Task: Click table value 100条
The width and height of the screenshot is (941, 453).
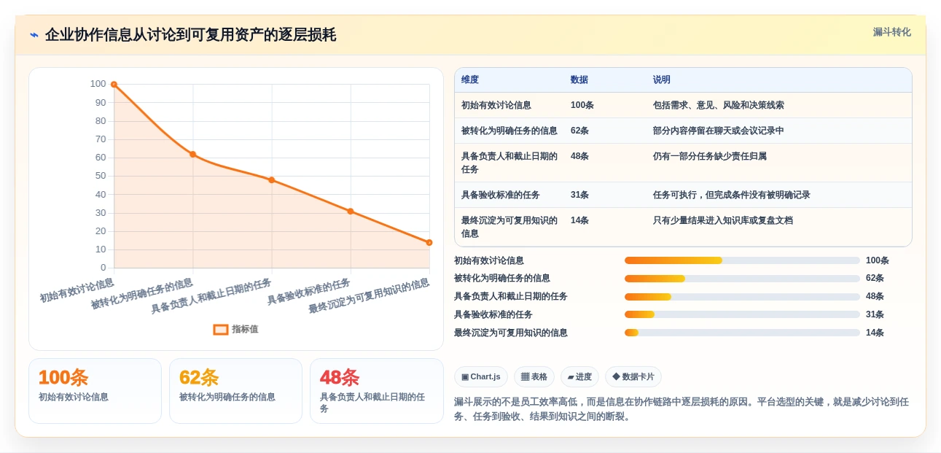Action: coord(582,105)
